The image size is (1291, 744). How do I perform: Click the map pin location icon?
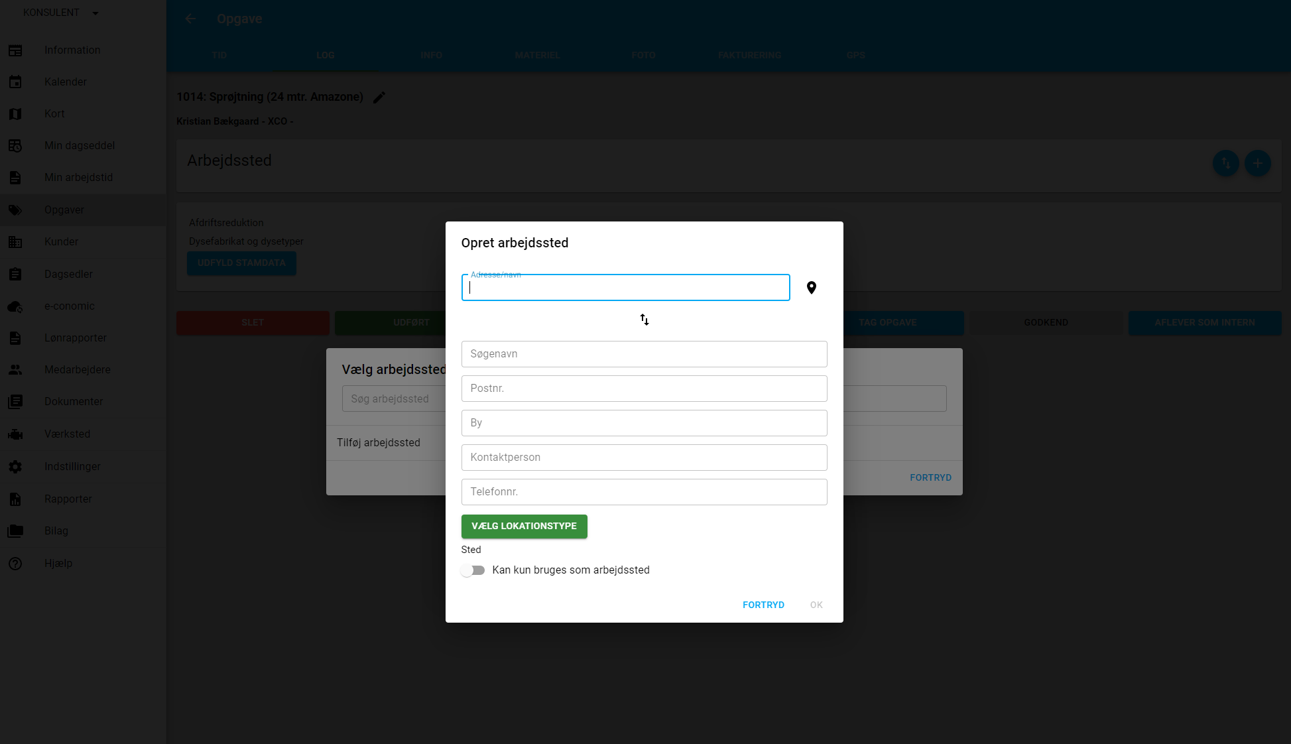pyautogui.click(x=811, y=288)
